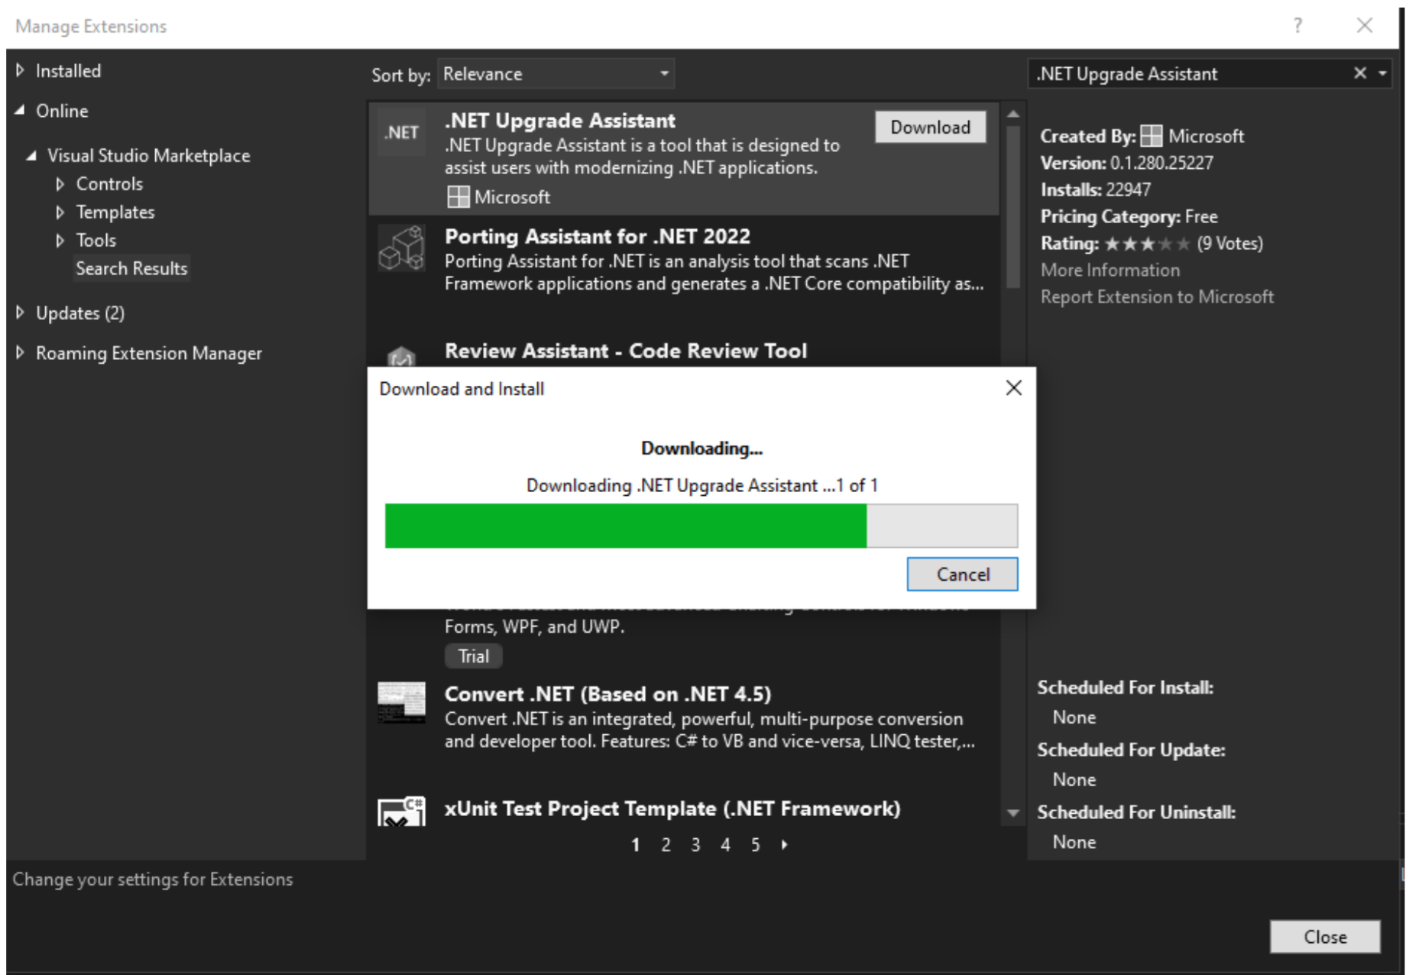Expand the Templates node

click(60, 212)
